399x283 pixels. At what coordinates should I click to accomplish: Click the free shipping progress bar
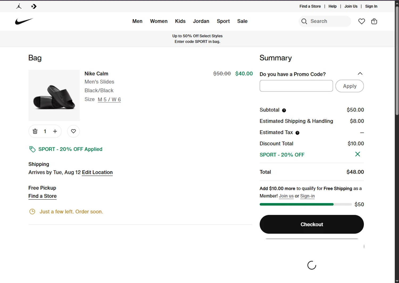point(305,204)
